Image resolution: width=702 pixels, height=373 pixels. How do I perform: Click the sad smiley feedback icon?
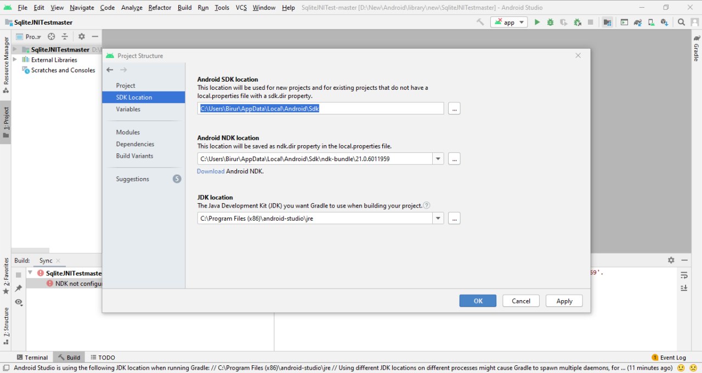tap(693, 368)
